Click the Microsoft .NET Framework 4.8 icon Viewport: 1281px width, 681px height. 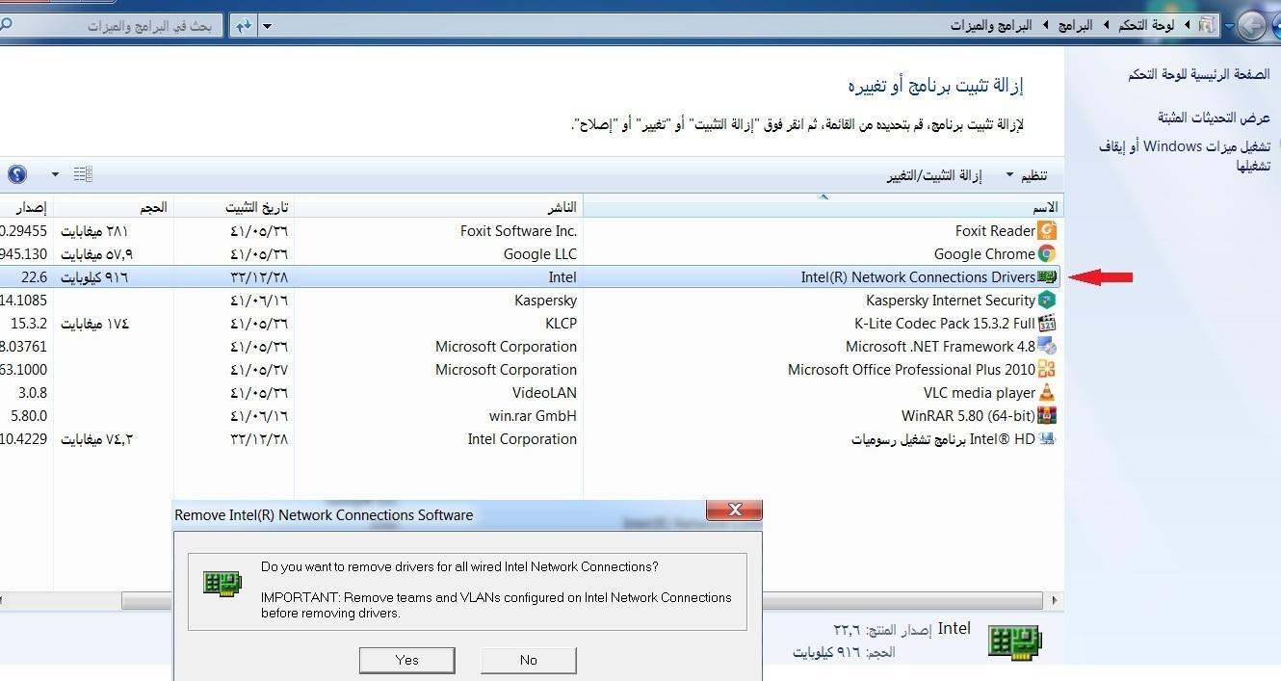(1047, 347)
